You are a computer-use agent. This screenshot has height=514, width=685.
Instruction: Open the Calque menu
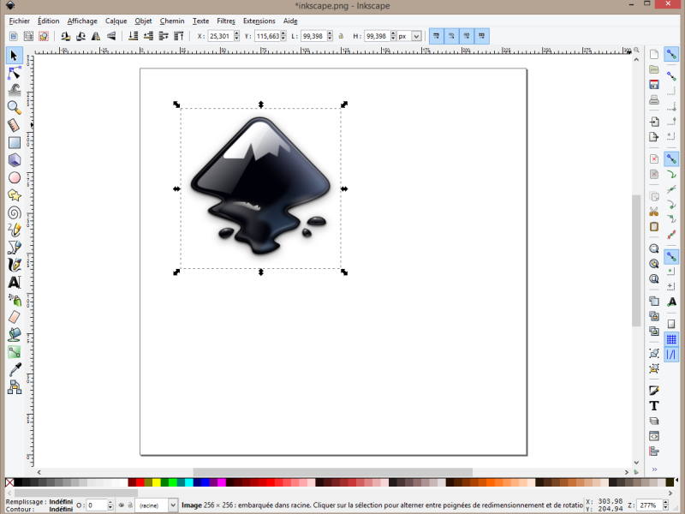[x=116, y=21]
